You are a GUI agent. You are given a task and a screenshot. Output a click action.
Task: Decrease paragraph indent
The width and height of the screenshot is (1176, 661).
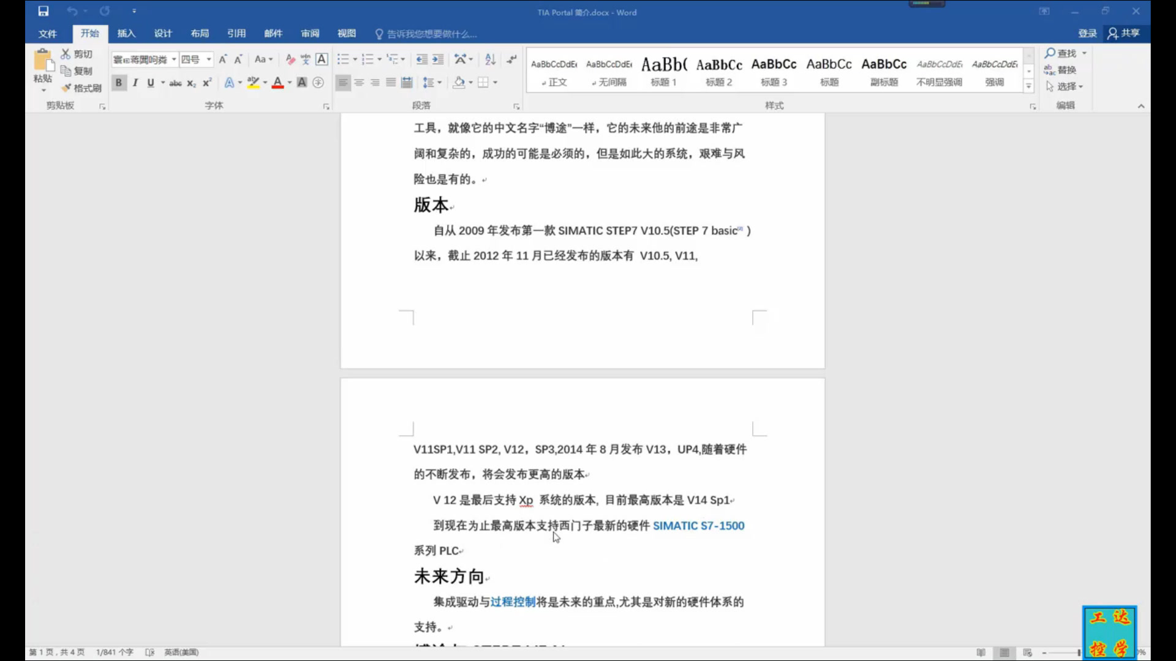[422, 59]
